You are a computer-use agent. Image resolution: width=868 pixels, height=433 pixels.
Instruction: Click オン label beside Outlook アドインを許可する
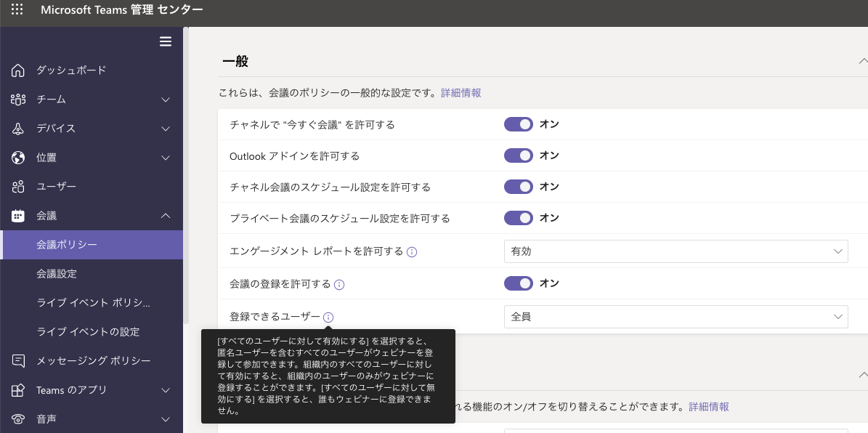(549, 155)
